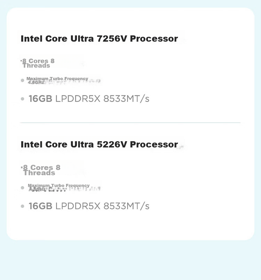Click the Intel Core Ultra 7256V Processor heading

99,39
